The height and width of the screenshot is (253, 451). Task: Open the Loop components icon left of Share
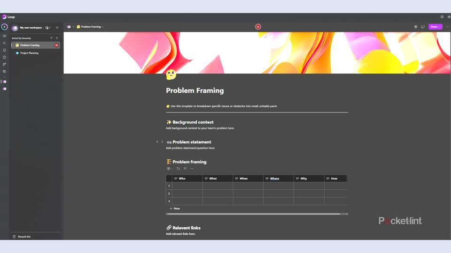click(x=416, y=27)
